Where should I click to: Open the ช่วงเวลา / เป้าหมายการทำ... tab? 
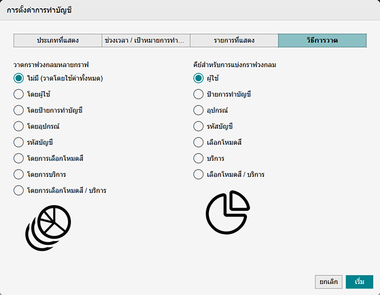point(145,41)
